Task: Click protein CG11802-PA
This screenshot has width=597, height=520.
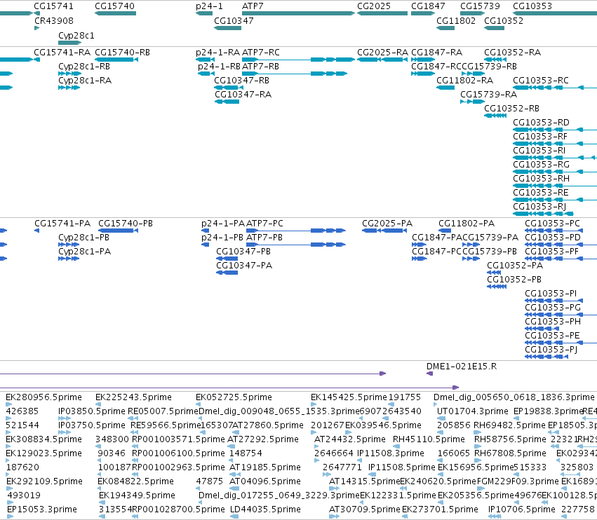Action: point(445,231)
